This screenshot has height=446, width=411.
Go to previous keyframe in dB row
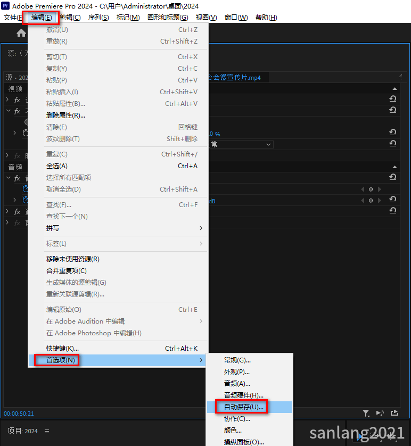tap(363, 201)
